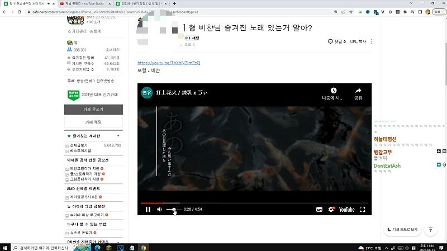This screenshot has height=251, width=447.
Task: Expand the 즐겨찾는 게시판 section
Action: pyautogui.click(x=118, y=136)
